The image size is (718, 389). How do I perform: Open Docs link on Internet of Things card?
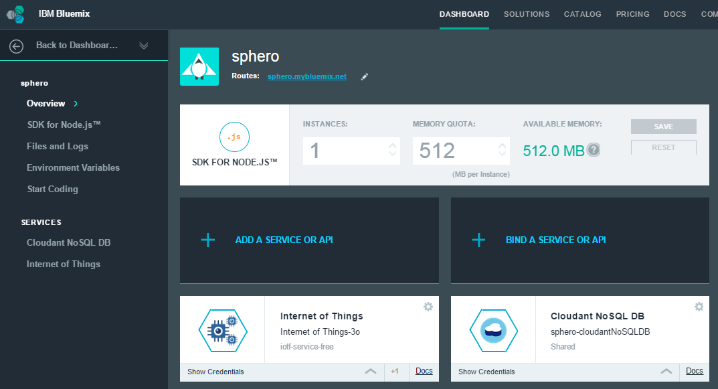click(424, 371)
